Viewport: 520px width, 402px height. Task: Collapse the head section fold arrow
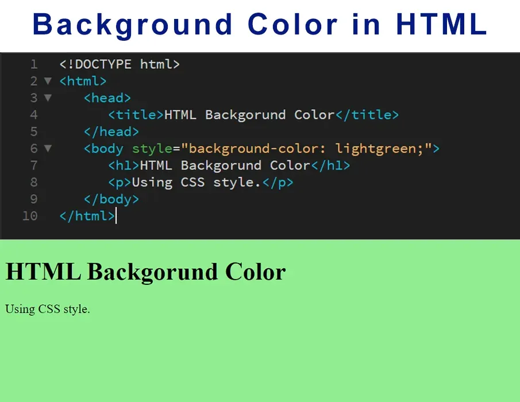coord(48,98)
